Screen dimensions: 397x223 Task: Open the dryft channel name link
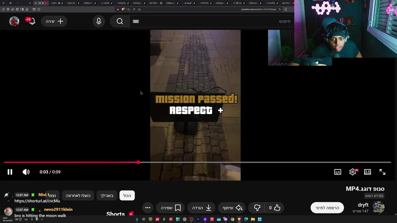point(363,205)
